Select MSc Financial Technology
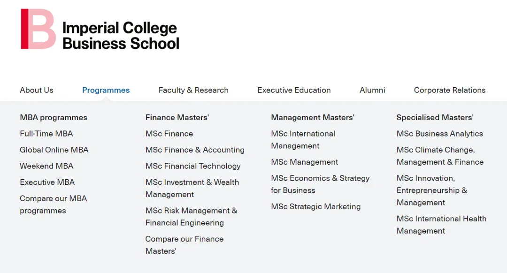 tap(193, 166)
